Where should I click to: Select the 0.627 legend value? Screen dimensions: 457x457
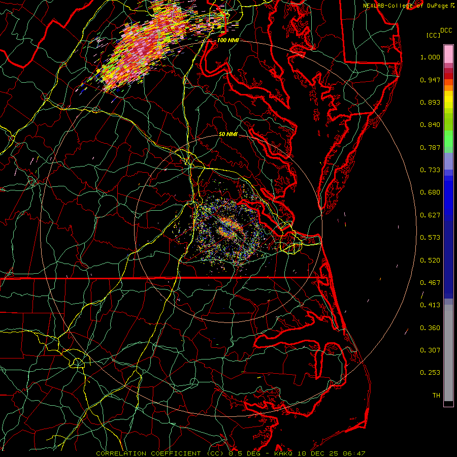(x=430, y=215)
